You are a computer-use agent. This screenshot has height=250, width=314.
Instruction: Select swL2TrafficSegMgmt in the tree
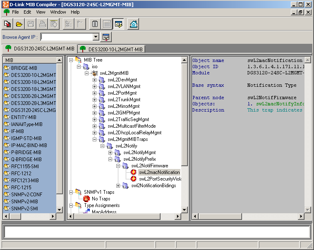pos(128,119)
